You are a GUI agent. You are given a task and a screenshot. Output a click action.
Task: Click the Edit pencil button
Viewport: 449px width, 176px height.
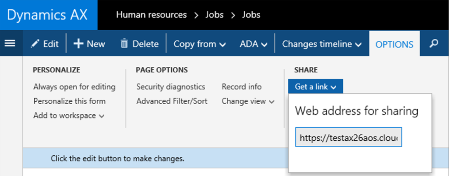[45, 44]
